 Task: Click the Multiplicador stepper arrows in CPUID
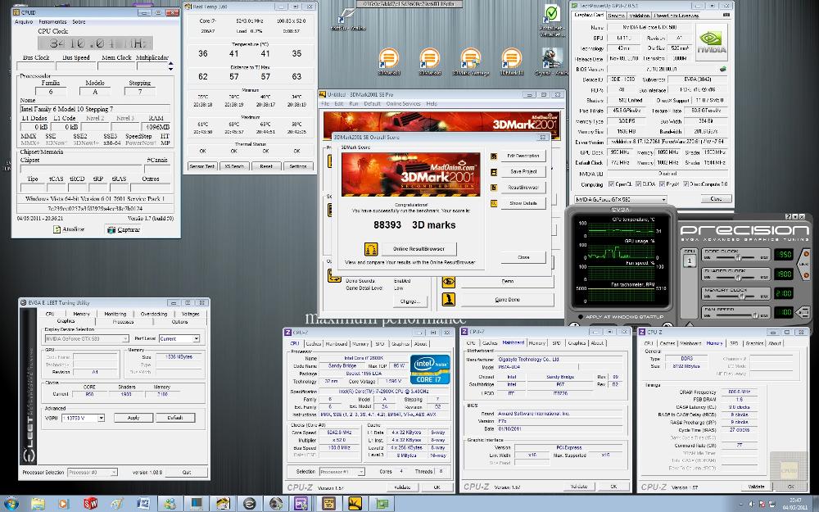[170, 66]
